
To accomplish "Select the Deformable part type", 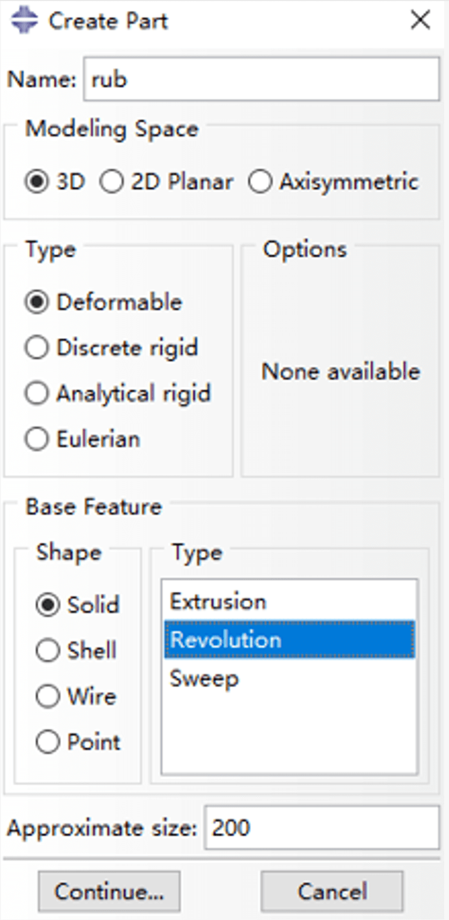I will [37, 302].
